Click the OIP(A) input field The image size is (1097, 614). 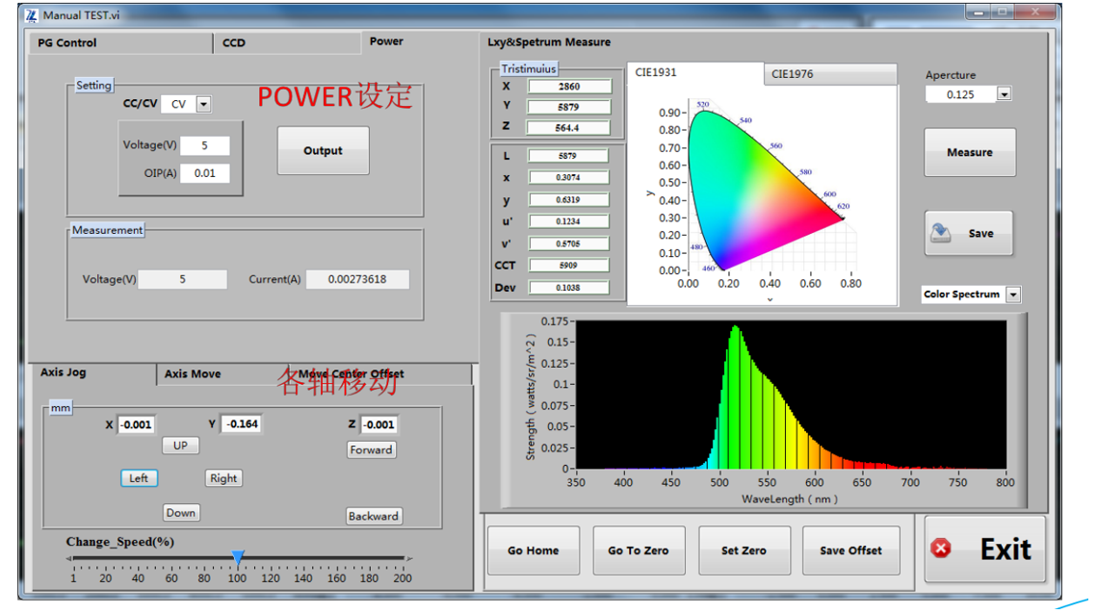click(204, 173)
